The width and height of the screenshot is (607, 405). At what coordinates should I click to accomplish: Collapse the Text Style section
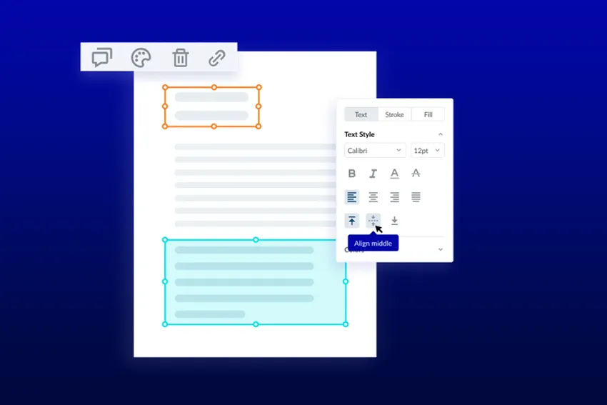click(441, 134)
